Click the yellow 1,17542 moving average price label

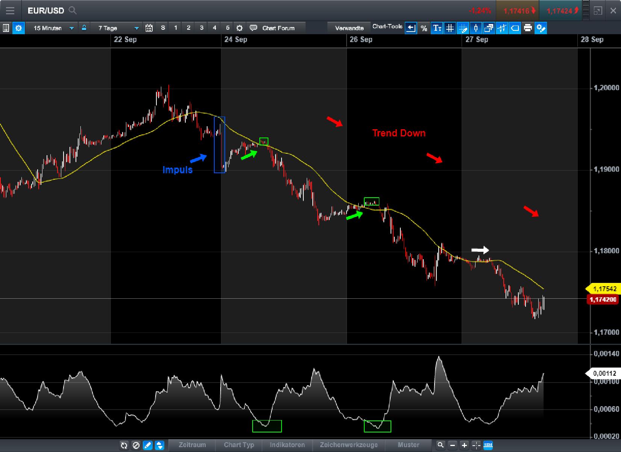[x=604, y=289]
